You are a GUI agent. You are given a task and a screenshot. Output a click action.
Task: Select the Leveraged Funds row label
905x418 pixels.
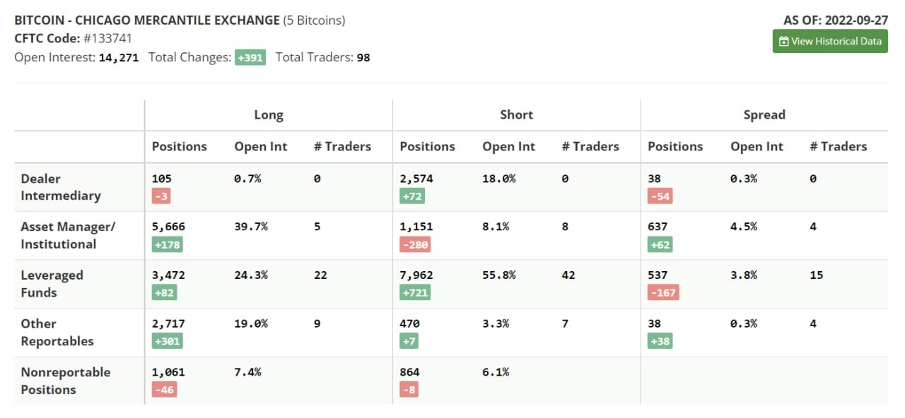pos(52,284)
